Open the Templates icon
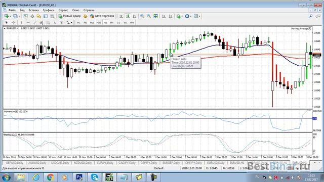The height and width of the screenshot is (182, 324). [x=196, y=16]
